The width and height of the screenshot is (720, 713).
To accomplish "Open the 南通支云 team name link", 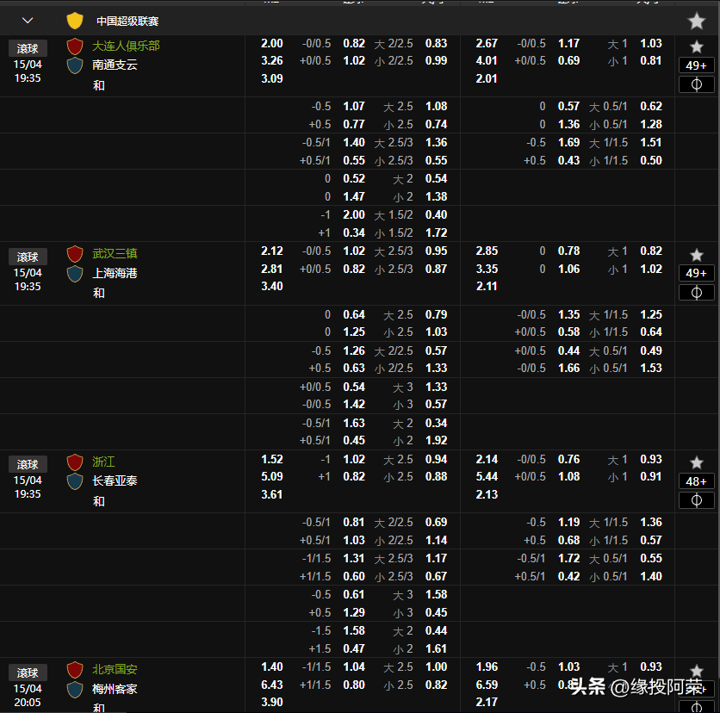I will coord(115,65).
